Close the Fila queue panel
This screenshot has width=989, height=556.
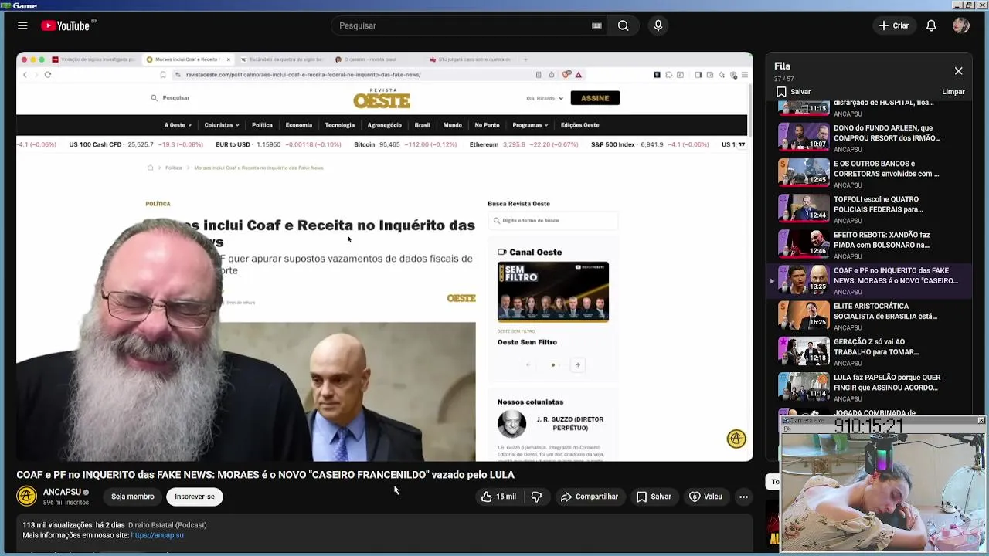tap(958, 71)
